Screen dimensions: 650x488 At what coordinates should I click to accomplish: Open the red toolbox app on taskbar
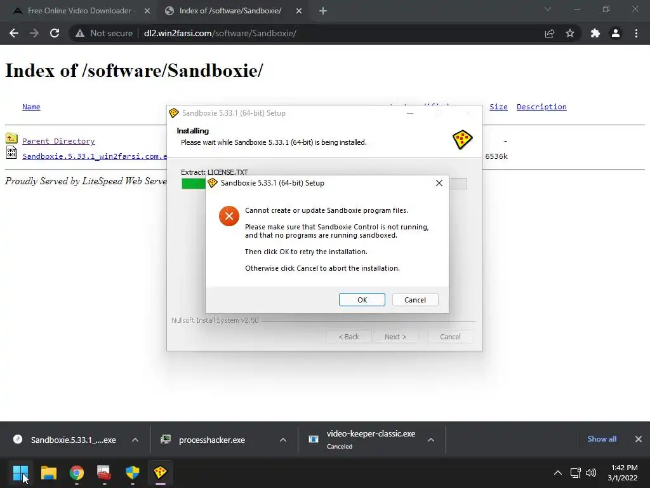[104, 472]
